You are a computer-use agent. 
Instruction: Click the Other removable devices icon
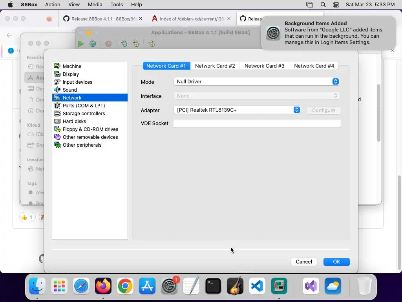[57, 137]
